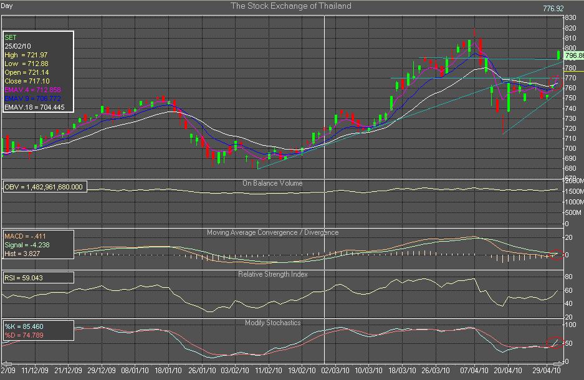
Task: Click the right scroll arrow on the date axis
Action: click(x=558, y=363)
